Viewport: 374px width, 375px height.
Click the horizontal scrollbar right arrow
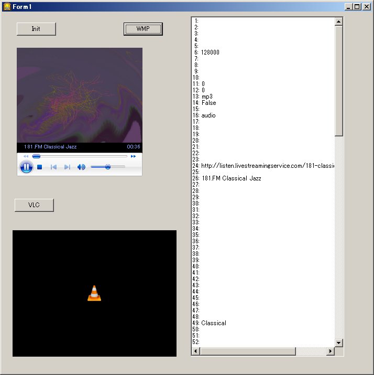331,351
